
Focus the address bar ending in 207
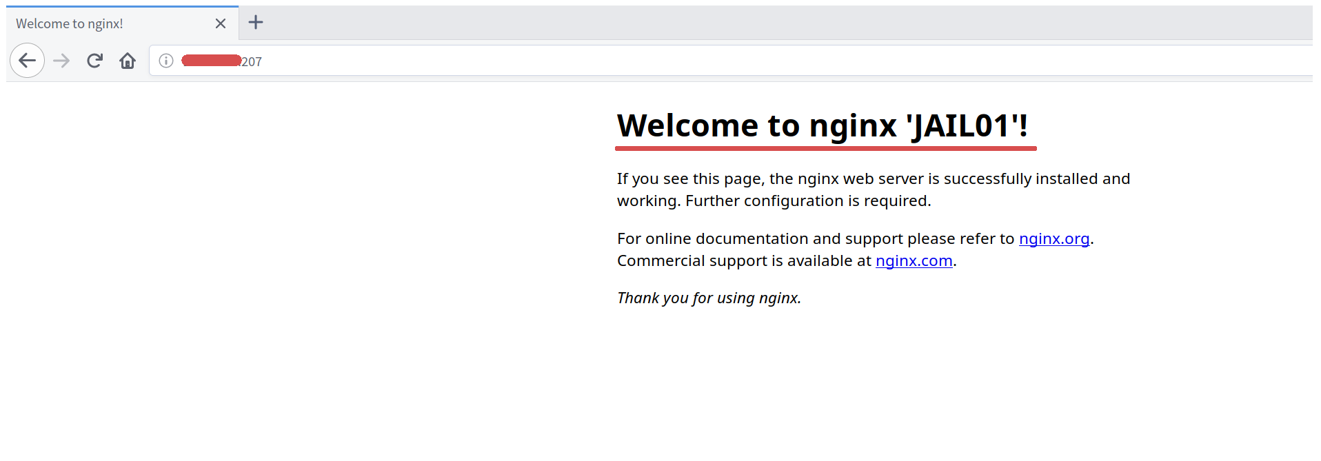point(731,61)
